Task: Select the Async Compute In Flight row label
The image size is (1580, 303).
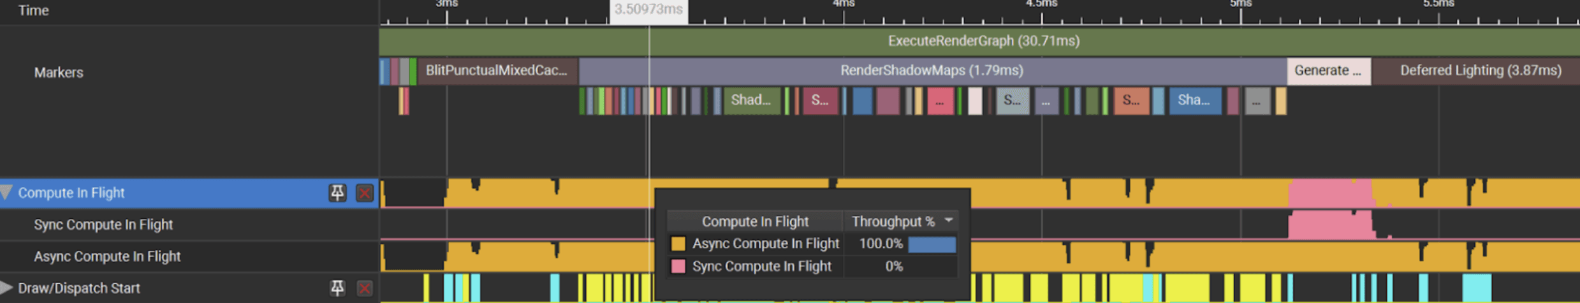Action: pos(107,256)
